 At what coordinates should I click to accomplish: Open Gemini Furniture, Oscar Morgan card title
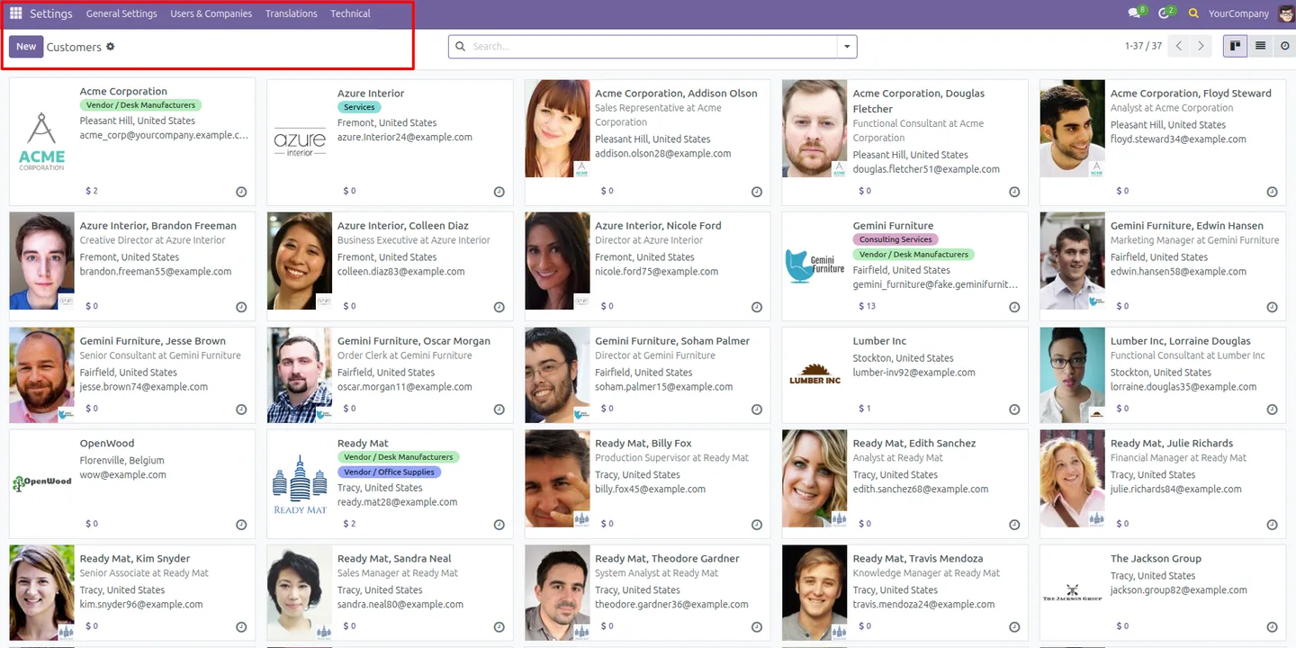point(414,341)
